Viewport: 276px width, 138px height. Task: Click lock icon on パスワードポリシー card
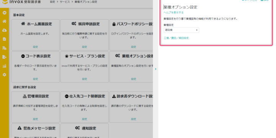tap(114, 24)
